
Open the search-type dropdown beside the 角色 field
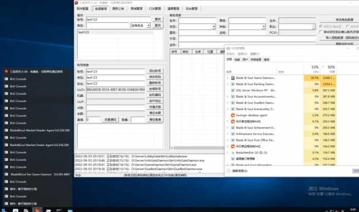coord(149,26)
